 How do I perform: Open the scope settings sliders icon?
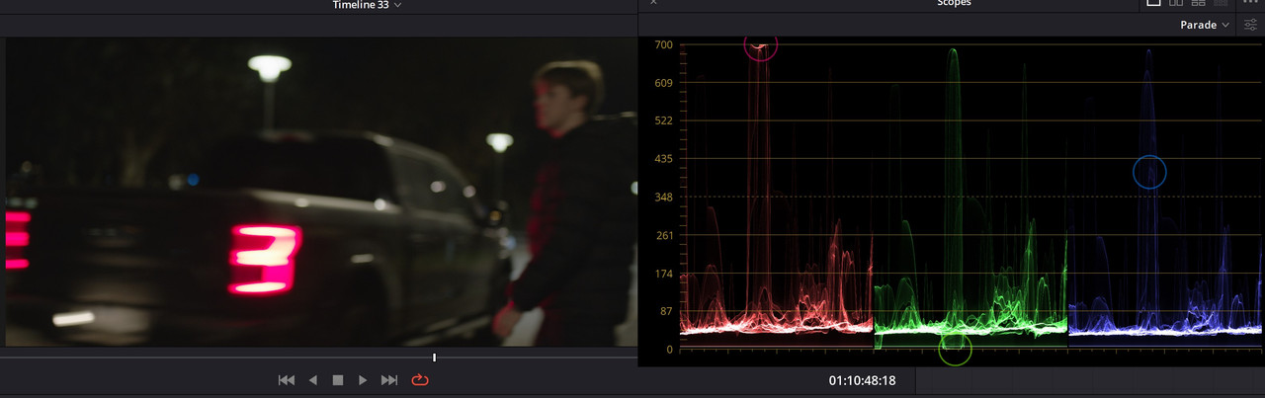click(x=1250, y=25)
